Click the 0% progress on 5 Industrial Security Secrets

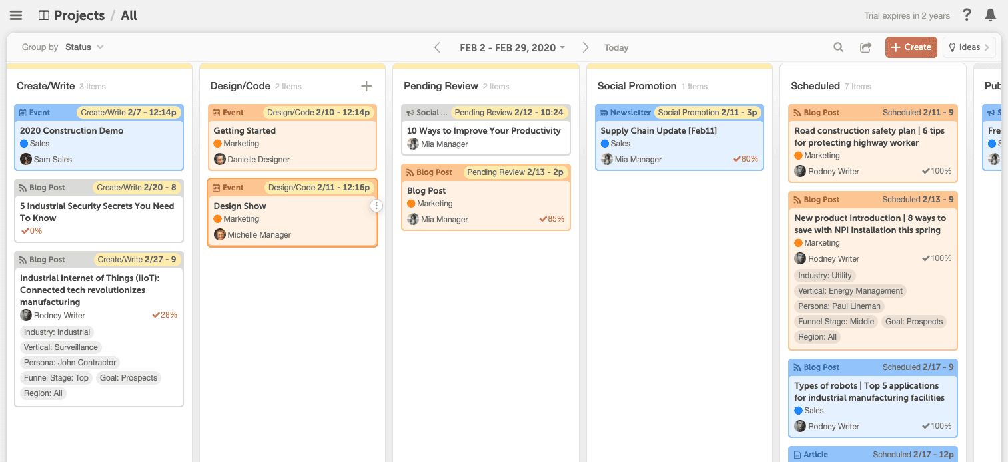pyautogui.click(x=31, y=231)
